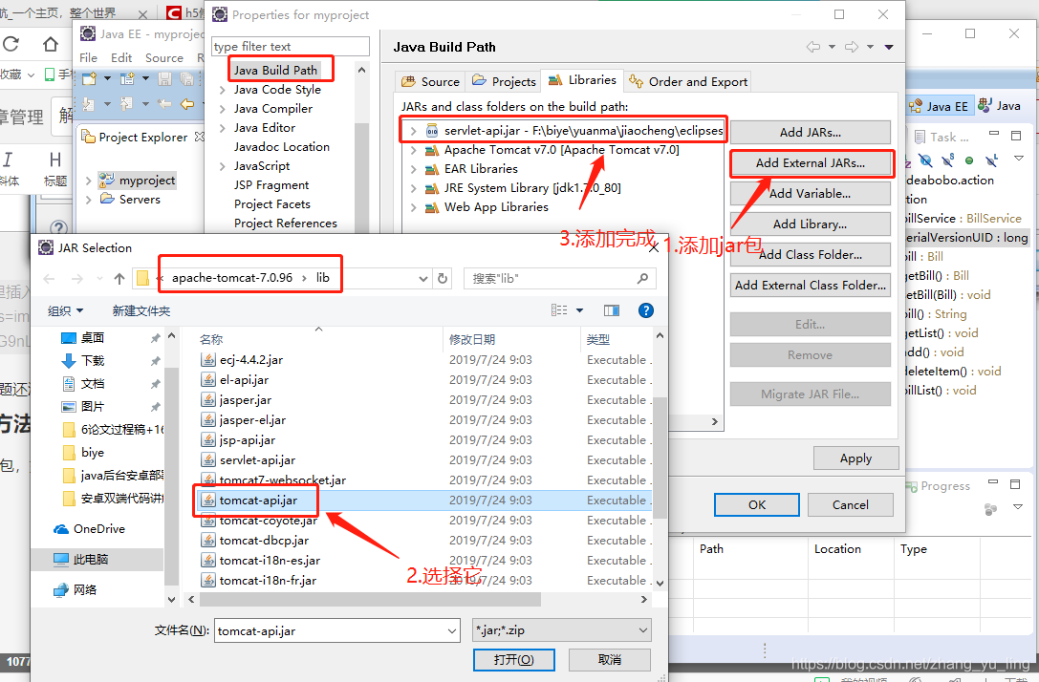
Task: Select Project Facets item
Action: (x=271, y=204)
